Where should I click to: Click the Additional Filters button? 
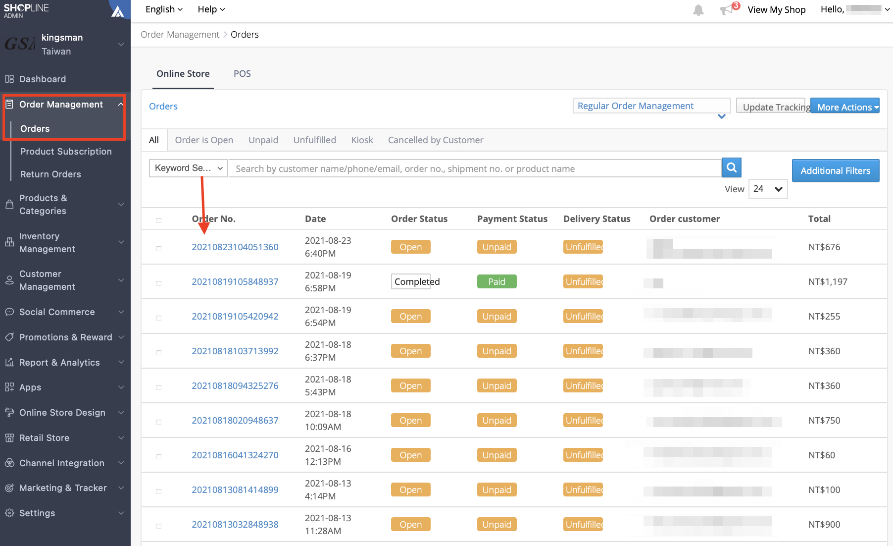tap(836, 170)
